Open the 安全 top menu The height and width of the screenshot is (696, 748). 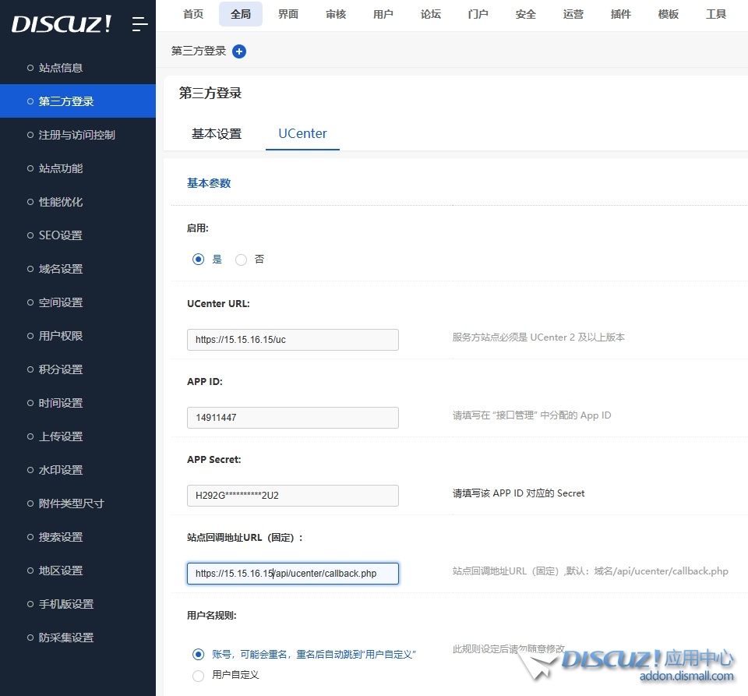[526, 14]
